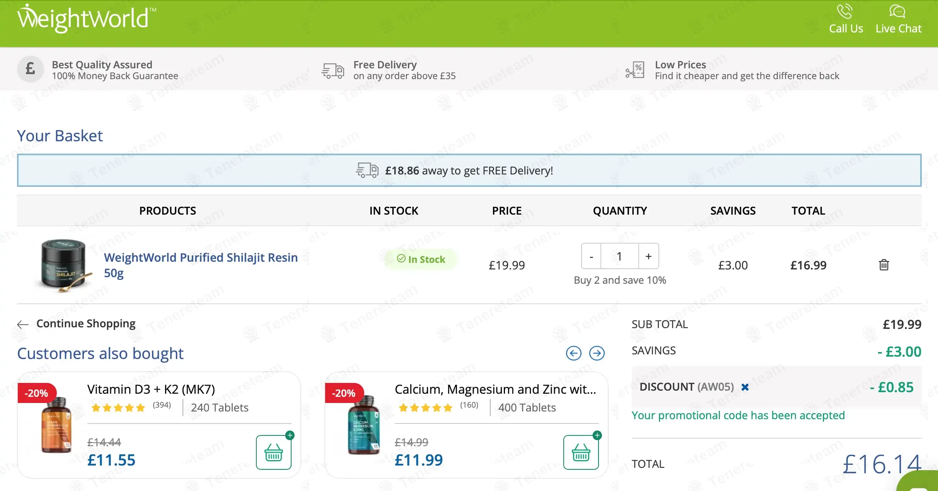Click Continue Shopping
The width and height of the screenshot is (938, 491).
coord(85,323)
